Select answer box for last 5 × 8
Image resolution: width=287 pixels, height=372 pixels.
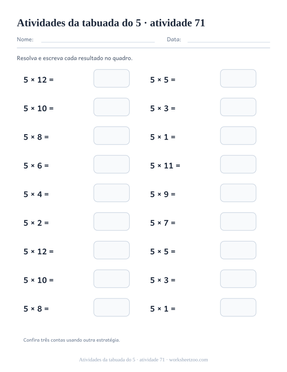click(112, 307)
